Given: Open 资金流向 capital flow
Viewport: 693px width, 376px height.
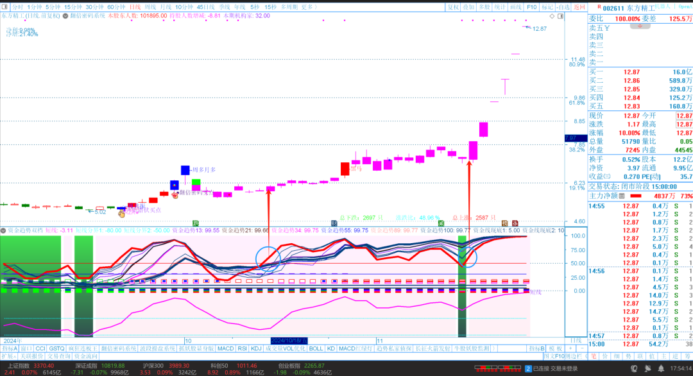Looking at the screenshot, I should pos(86,356).
